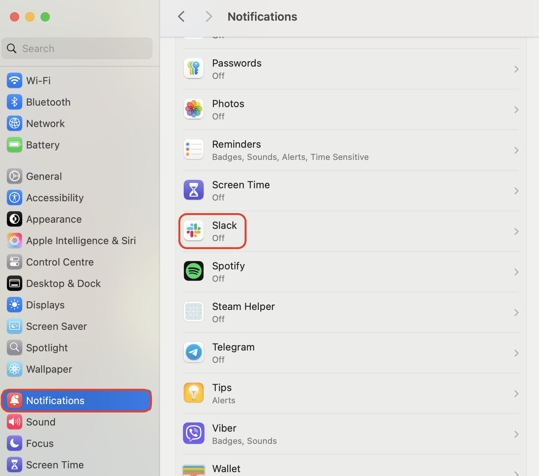Click "Alerts" text under Tips
Image resolution: width=539 pixels, height=476 pixels.
(x=224, y=401)
